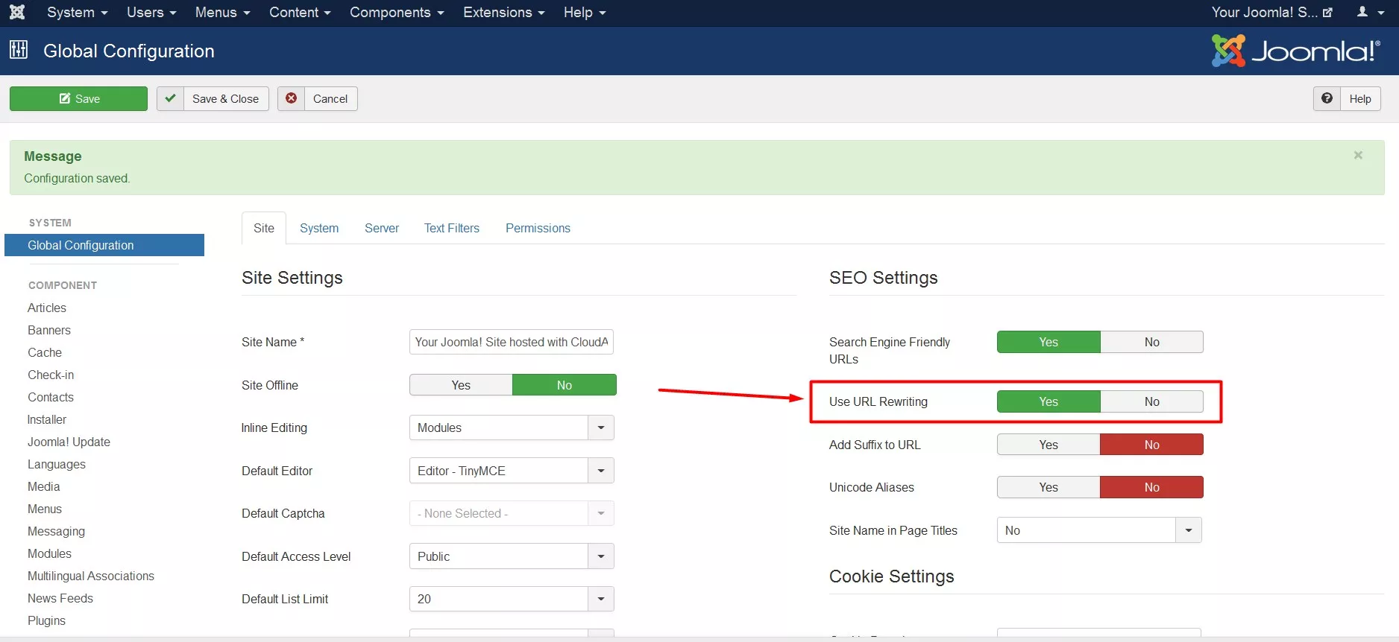This screenshot has height=642, width=1399.
Task: Open Contacts component settings
Action: 51,397
